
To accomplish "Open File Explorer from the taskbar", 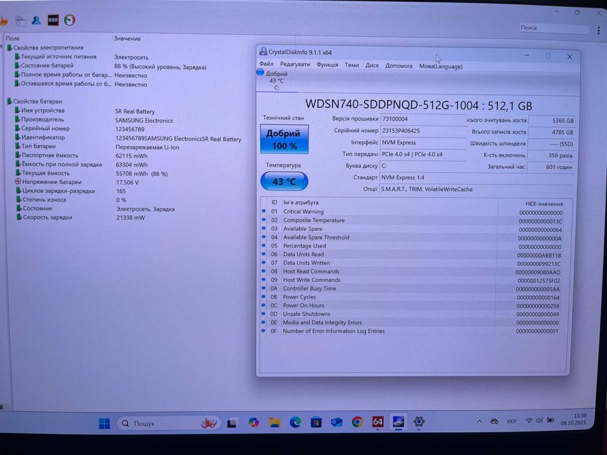I will pyautogui.click(x=275, y=423).
